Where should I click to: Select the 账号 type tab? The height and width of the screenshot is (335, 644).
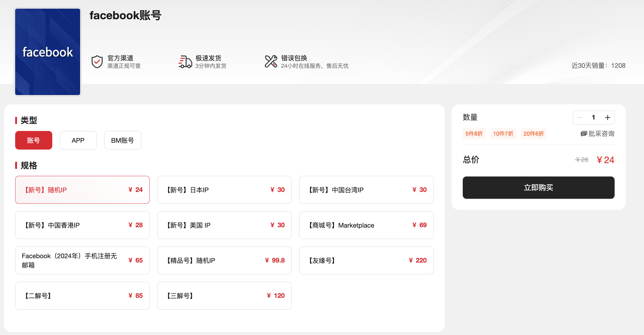coord(33,140)
